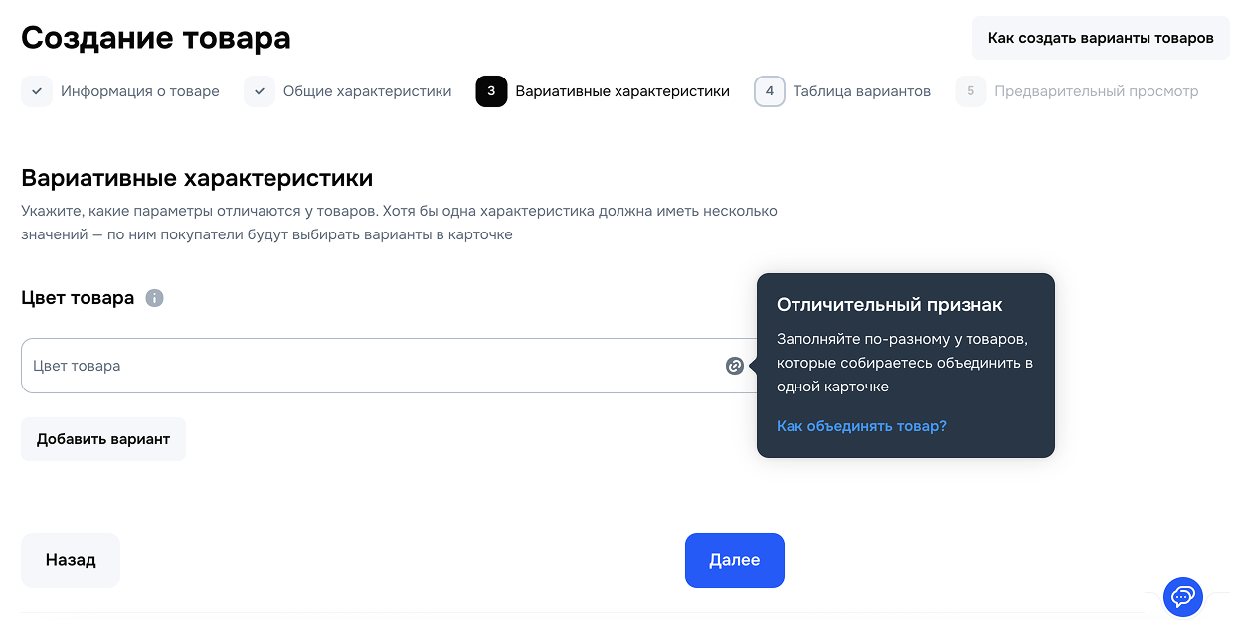Go to Общие характеристики step
The height and width of the screenshot is (620, 1236).
click(x=368, y=91)
